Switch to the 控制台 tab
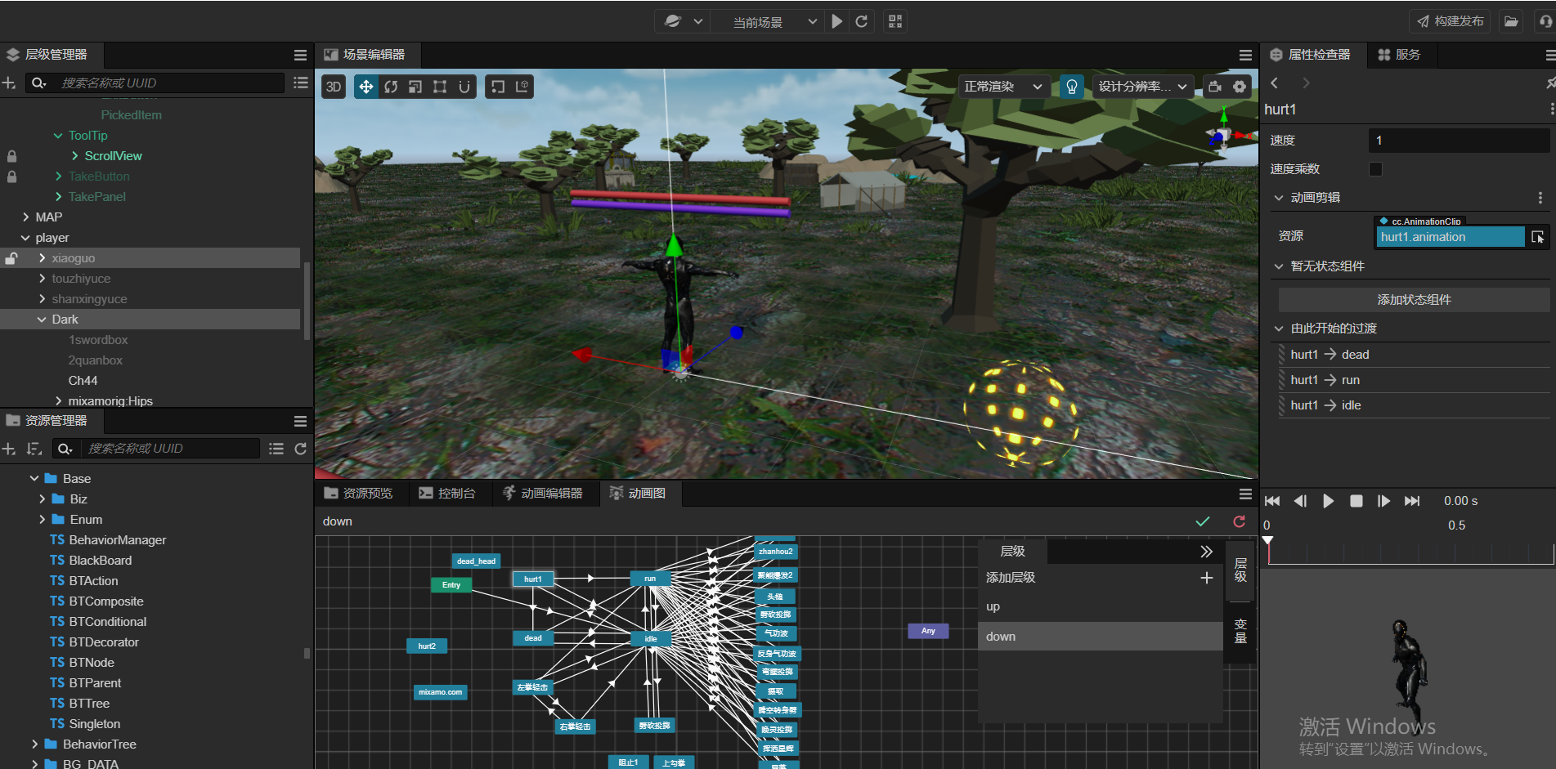 click(447, 494)
